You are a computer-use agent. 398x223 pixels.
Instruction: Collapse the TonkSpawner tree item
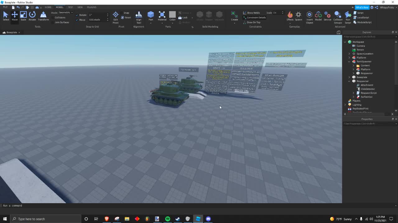[x=349, y=61]
